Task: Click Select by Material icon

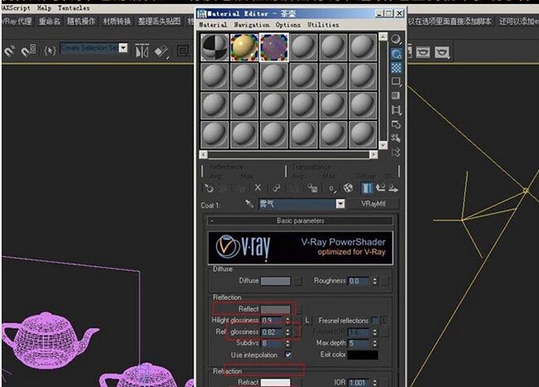Action: click(x=396, y=138)
